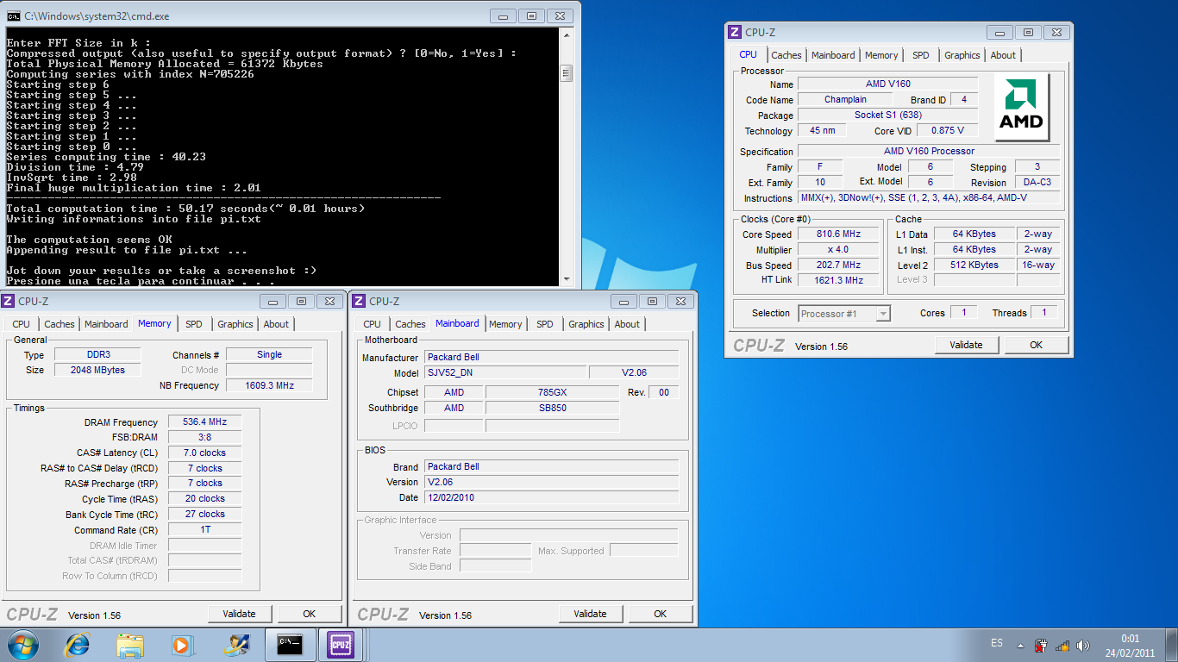Viewport: 1178px width, 662px height.
Task: Close the cmd.exe window
Action: tap(561, 16)
